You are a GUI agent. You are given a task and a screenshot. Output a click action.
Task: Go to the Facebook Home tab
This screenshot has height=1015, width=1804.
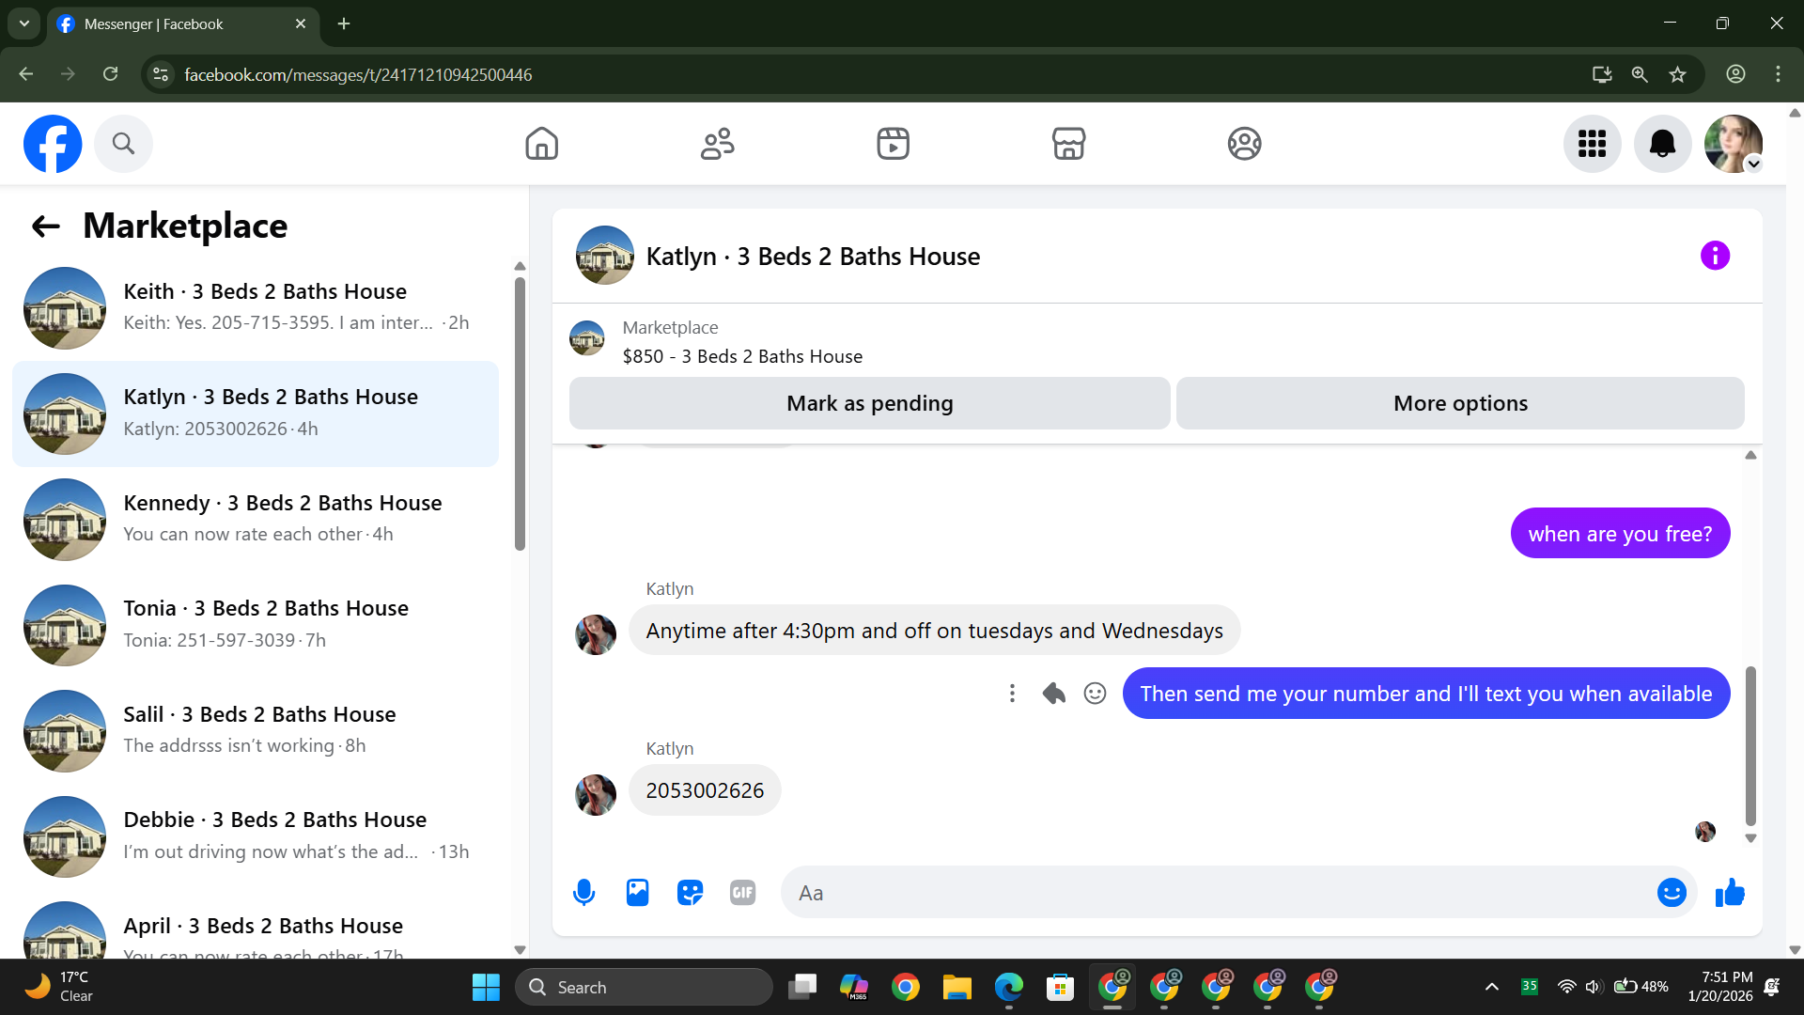(541, 144)
